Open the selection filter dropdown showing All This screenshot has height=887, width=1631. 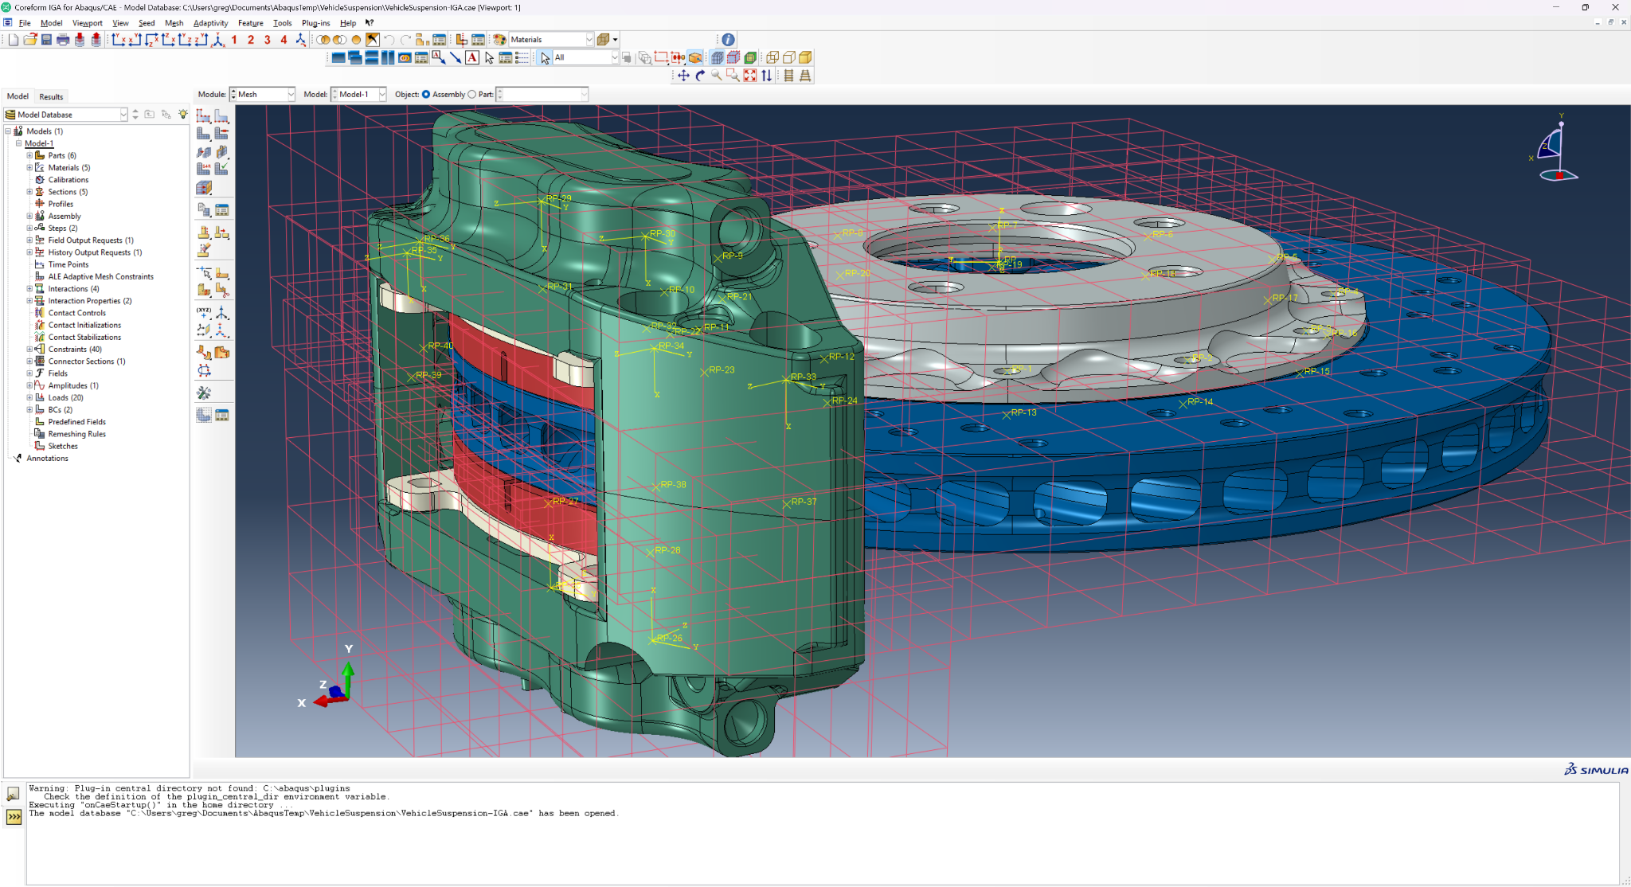tap(585, 57)
